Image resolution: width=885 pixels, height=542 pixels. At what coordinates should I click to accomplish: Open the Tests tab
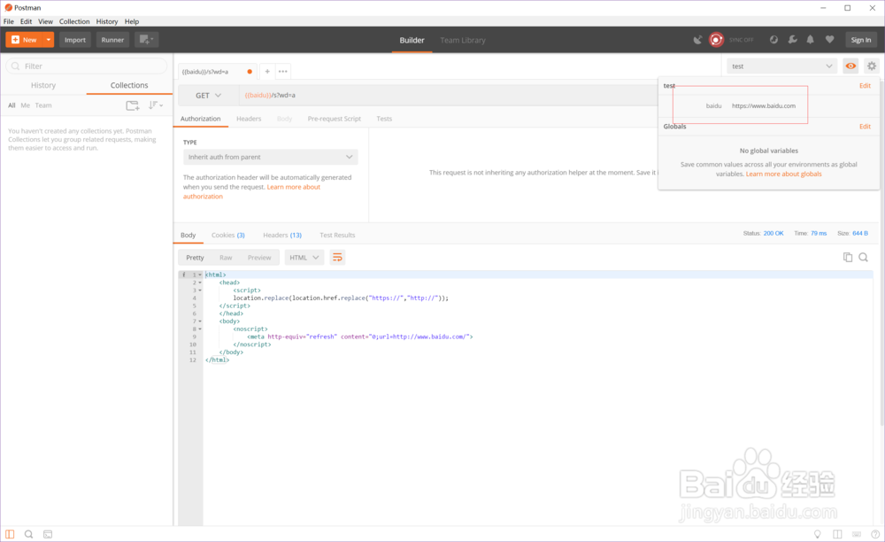(x=384, y=119)
